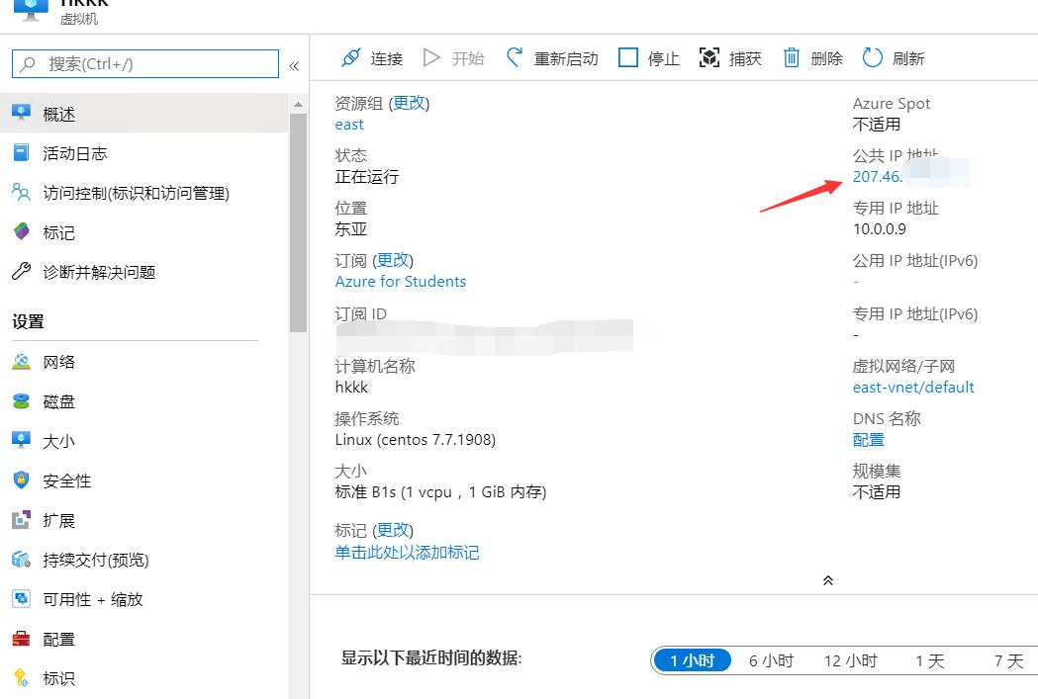Select the 1 小时 time range
This screenshot has width=1038, height=699.
click(x=692, y=660)
